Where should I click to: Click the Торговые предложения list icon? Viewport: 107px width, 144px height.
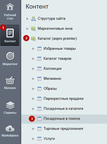click(39, 129)
